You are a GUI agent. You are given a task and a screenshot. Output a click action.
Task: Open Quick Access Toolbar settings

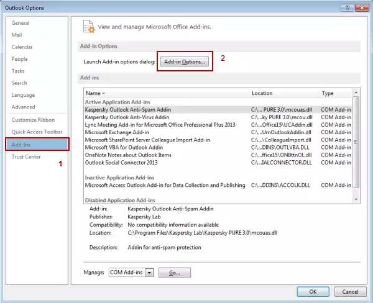pyautogui.click(x=37, y=132)
